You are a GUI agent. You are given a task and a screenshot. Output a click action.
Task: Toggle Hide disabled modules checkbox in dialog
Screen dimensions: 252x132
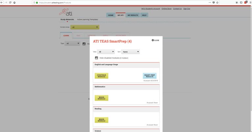[96, 58]
